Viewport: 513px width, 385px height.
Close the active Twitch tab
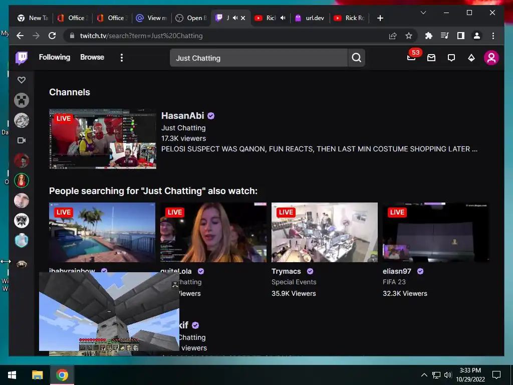tap(243, 18)
